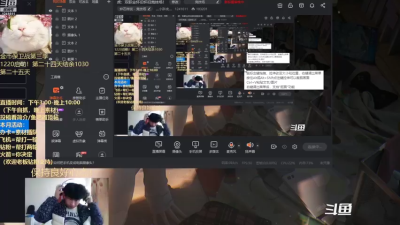400x225 pixels.
Task: Click the 修改 title button
Action: tap(174, 2)
